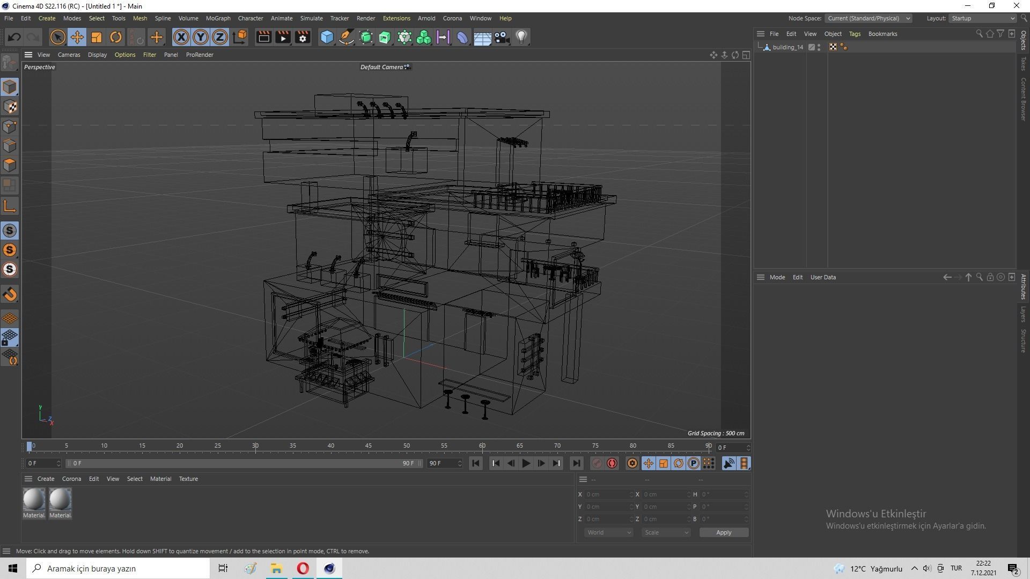This screenshot has width=1030, height=579.
Task: Toggle Autokeying button
Action: pyautogui.click(x=612, y=463)
